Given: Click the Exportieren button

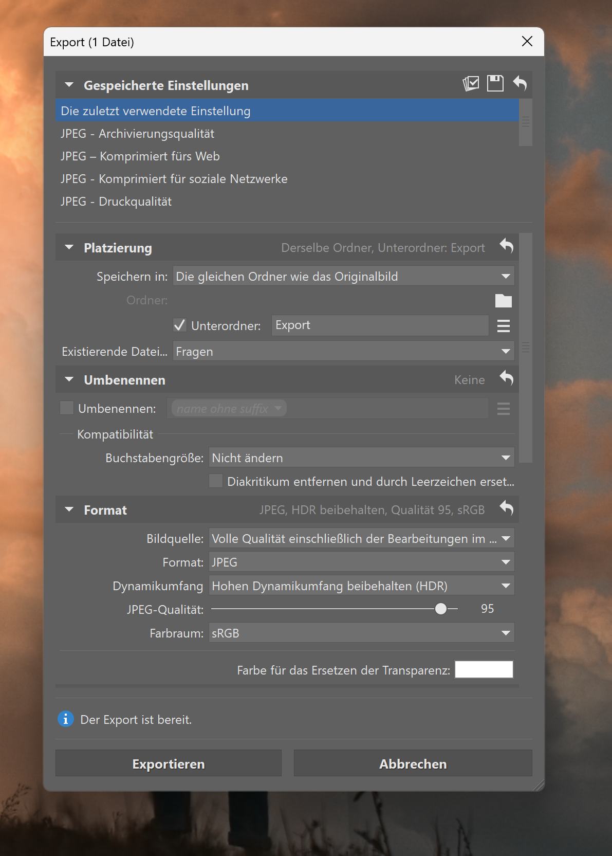Looking at the screenshot, I should [x=169, y=763].
